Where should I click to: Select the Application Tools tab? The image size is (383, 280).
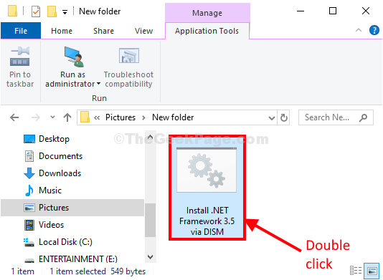[x=207, y=31]
